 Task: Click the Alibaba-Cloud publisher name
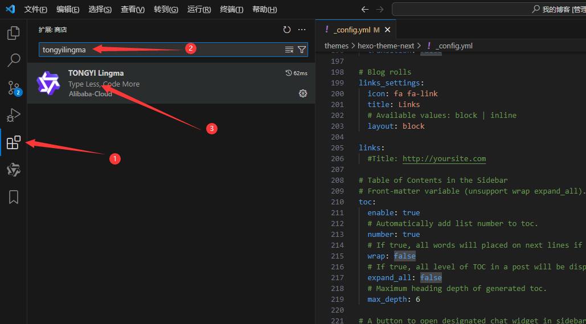click(91, 94)
